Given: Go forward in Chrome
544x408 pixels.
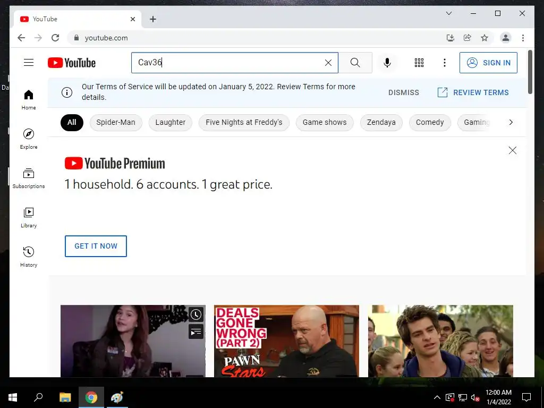Looking at the screenshot, I should tap(38, 38).
